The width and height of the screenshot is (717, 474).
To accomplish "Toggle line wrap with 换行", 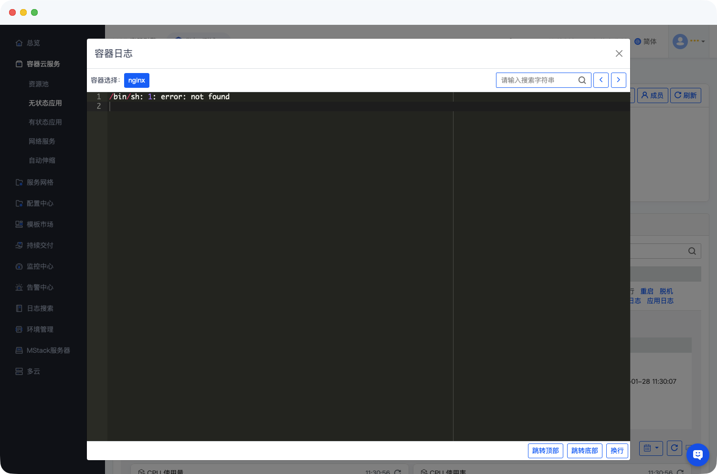I will 617,451.
